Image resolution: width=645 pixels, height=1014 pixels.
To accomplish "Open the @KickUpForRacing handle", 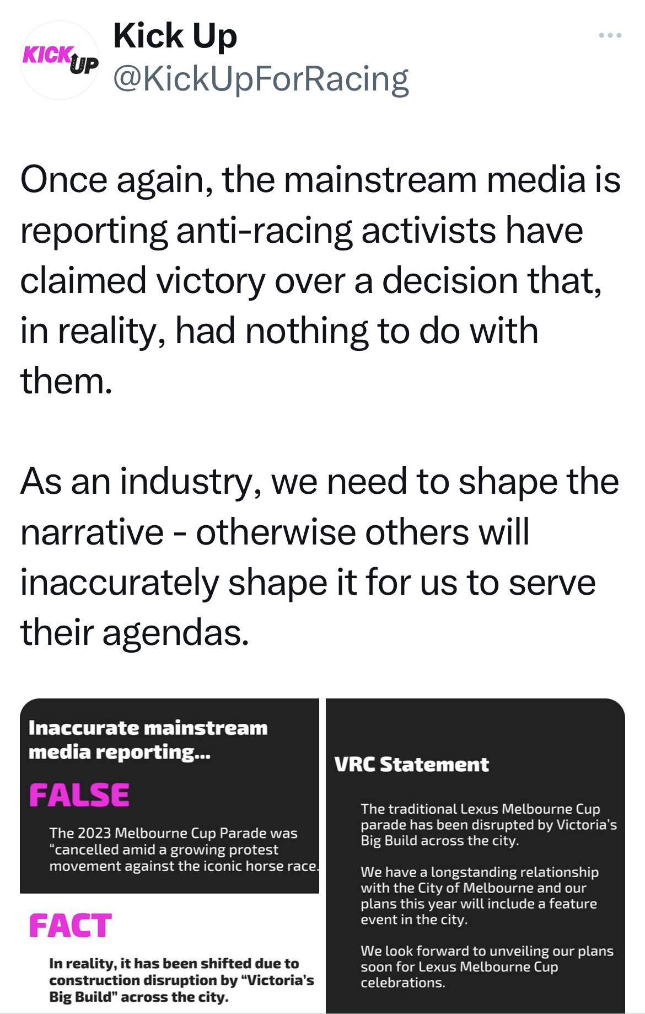I will pos(261,79).
